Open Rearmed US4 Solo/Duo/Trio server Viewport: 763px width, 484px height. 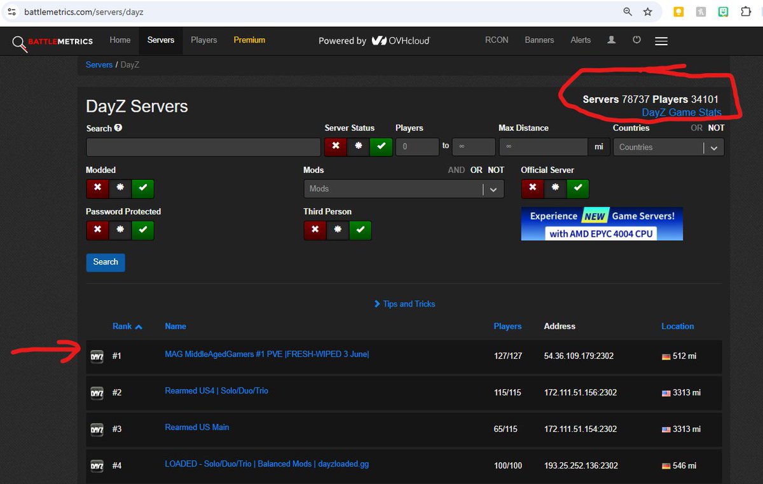(217, 391)
